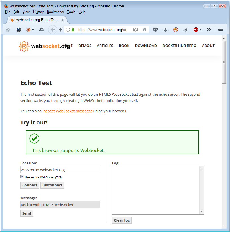Minimize the Firefox window
This screenshot has width=230, height=232.
[207, 6]
